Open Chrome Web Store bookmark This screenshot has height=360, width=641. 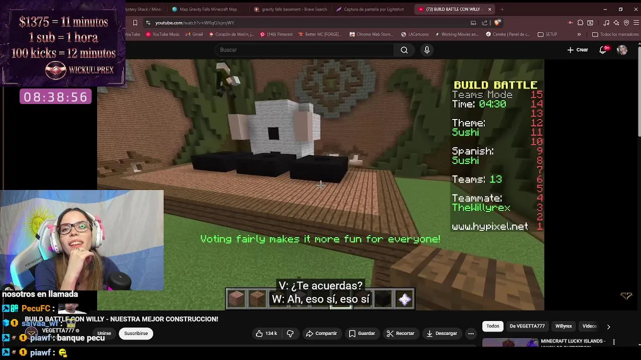coord(372,34)
